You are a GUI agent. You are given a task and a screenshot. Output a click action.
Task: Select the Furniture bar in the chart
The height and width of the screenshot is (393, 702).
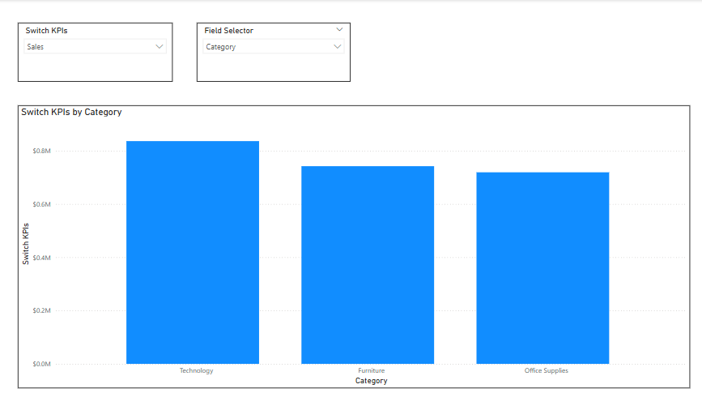368,265
